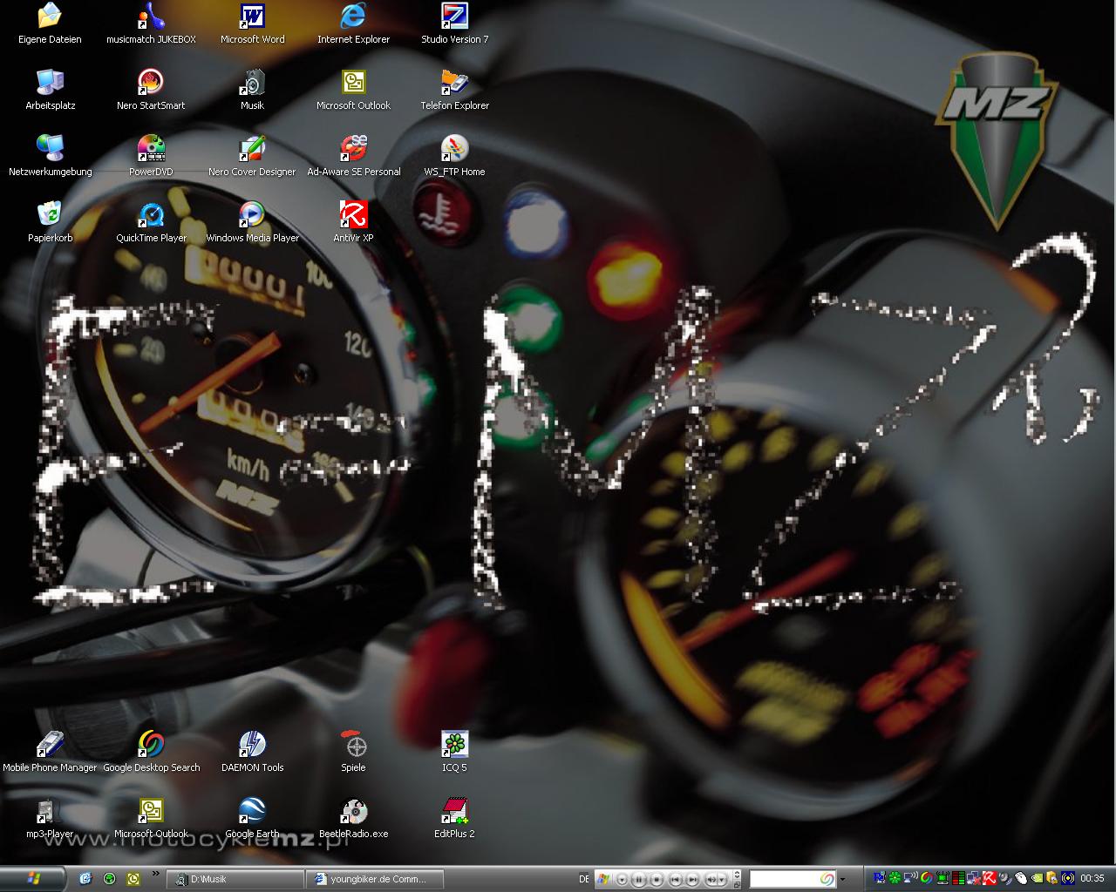Launch Nero StartSmart
Screen dimensions: 1116x892
click(x=151, y=90)
